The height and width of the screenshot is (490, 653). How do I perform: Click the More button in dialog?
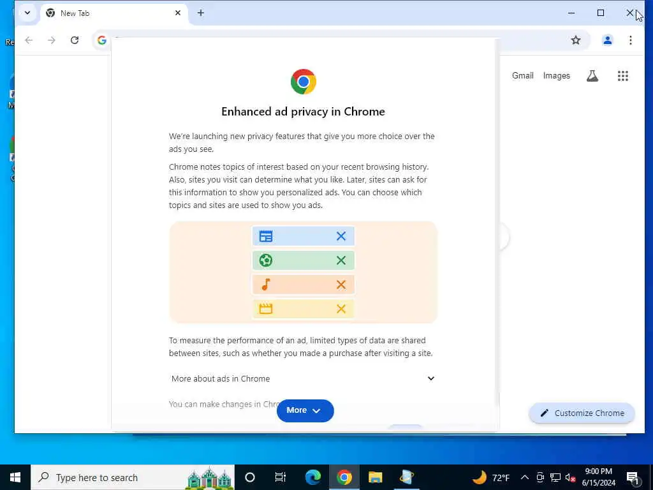305,410
